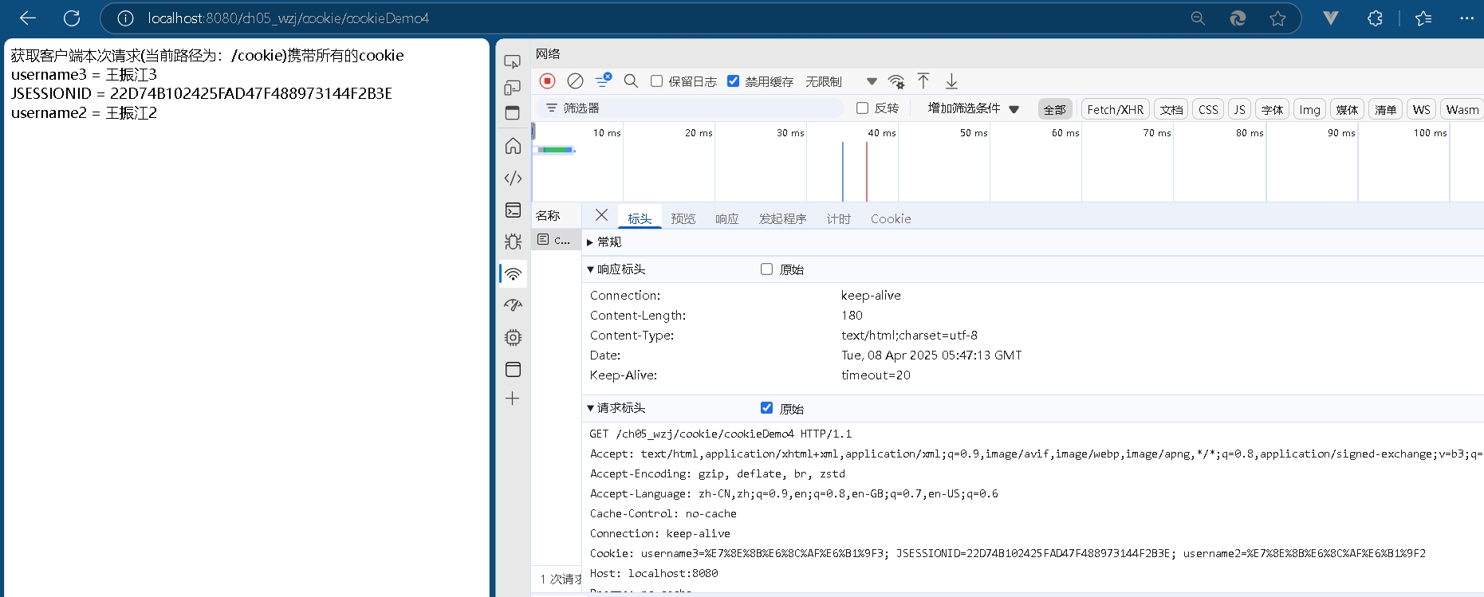This screenshot has width=1484, height=597.
Task: Open the Console panel icon in sidebar
Action: tap(513, 210)
